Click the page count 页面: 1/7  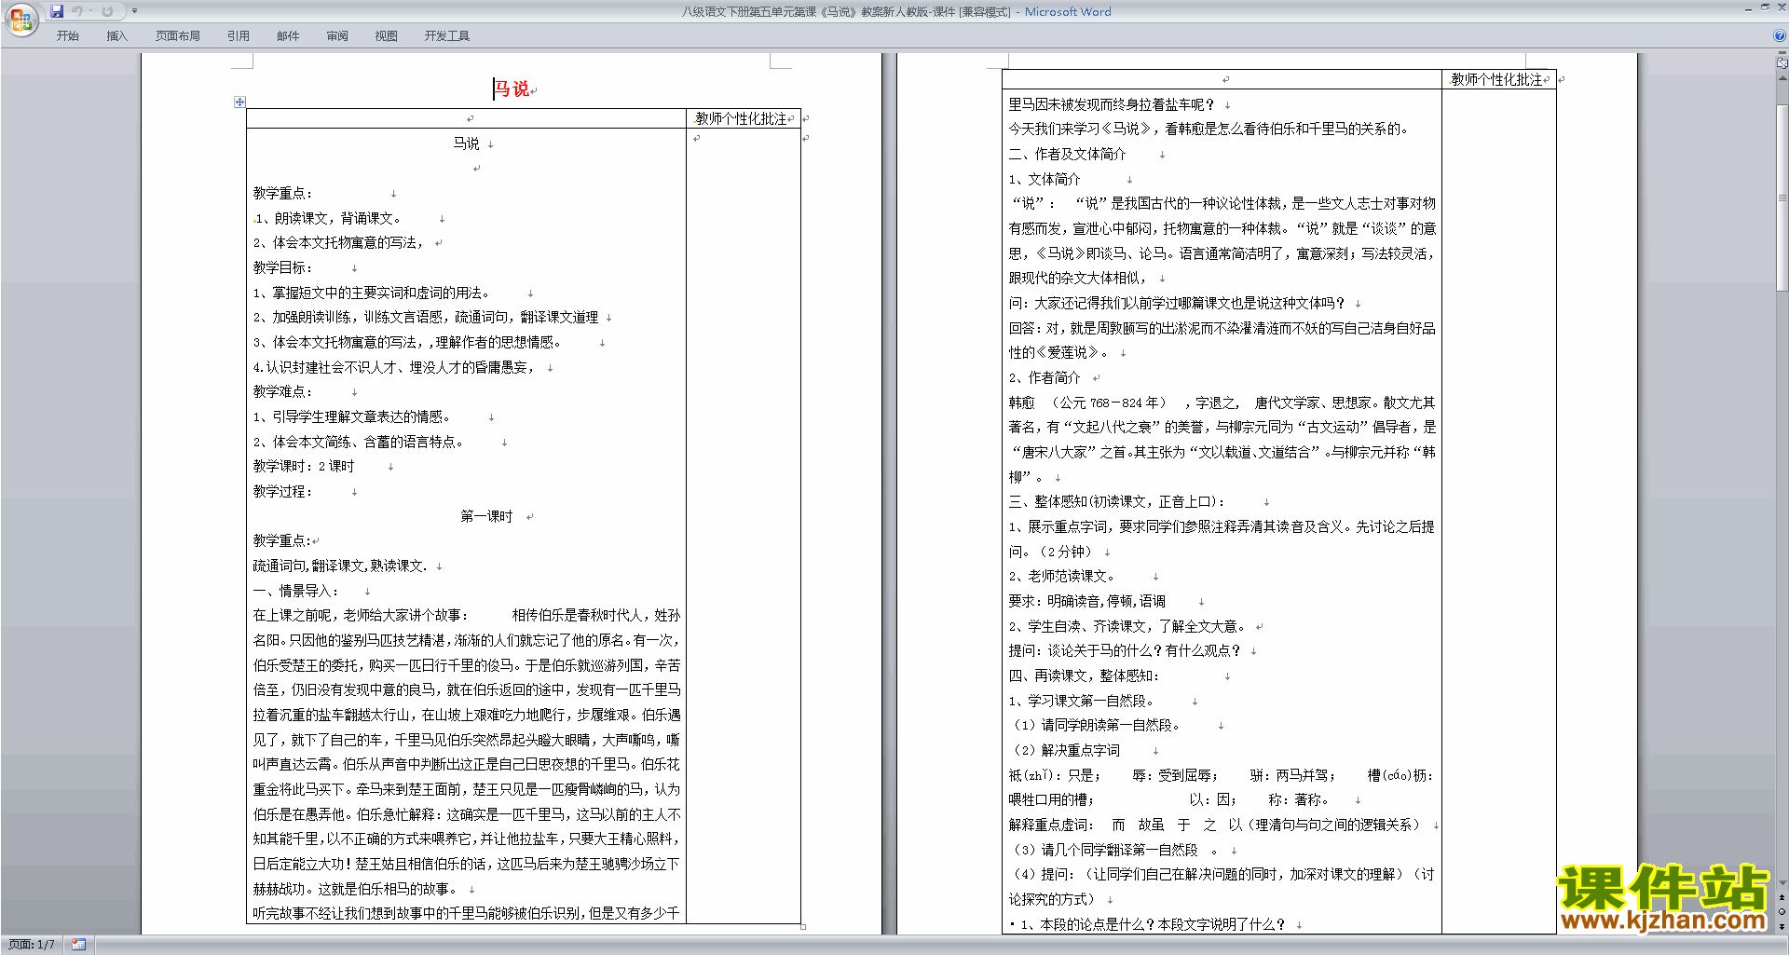(31, 945)
